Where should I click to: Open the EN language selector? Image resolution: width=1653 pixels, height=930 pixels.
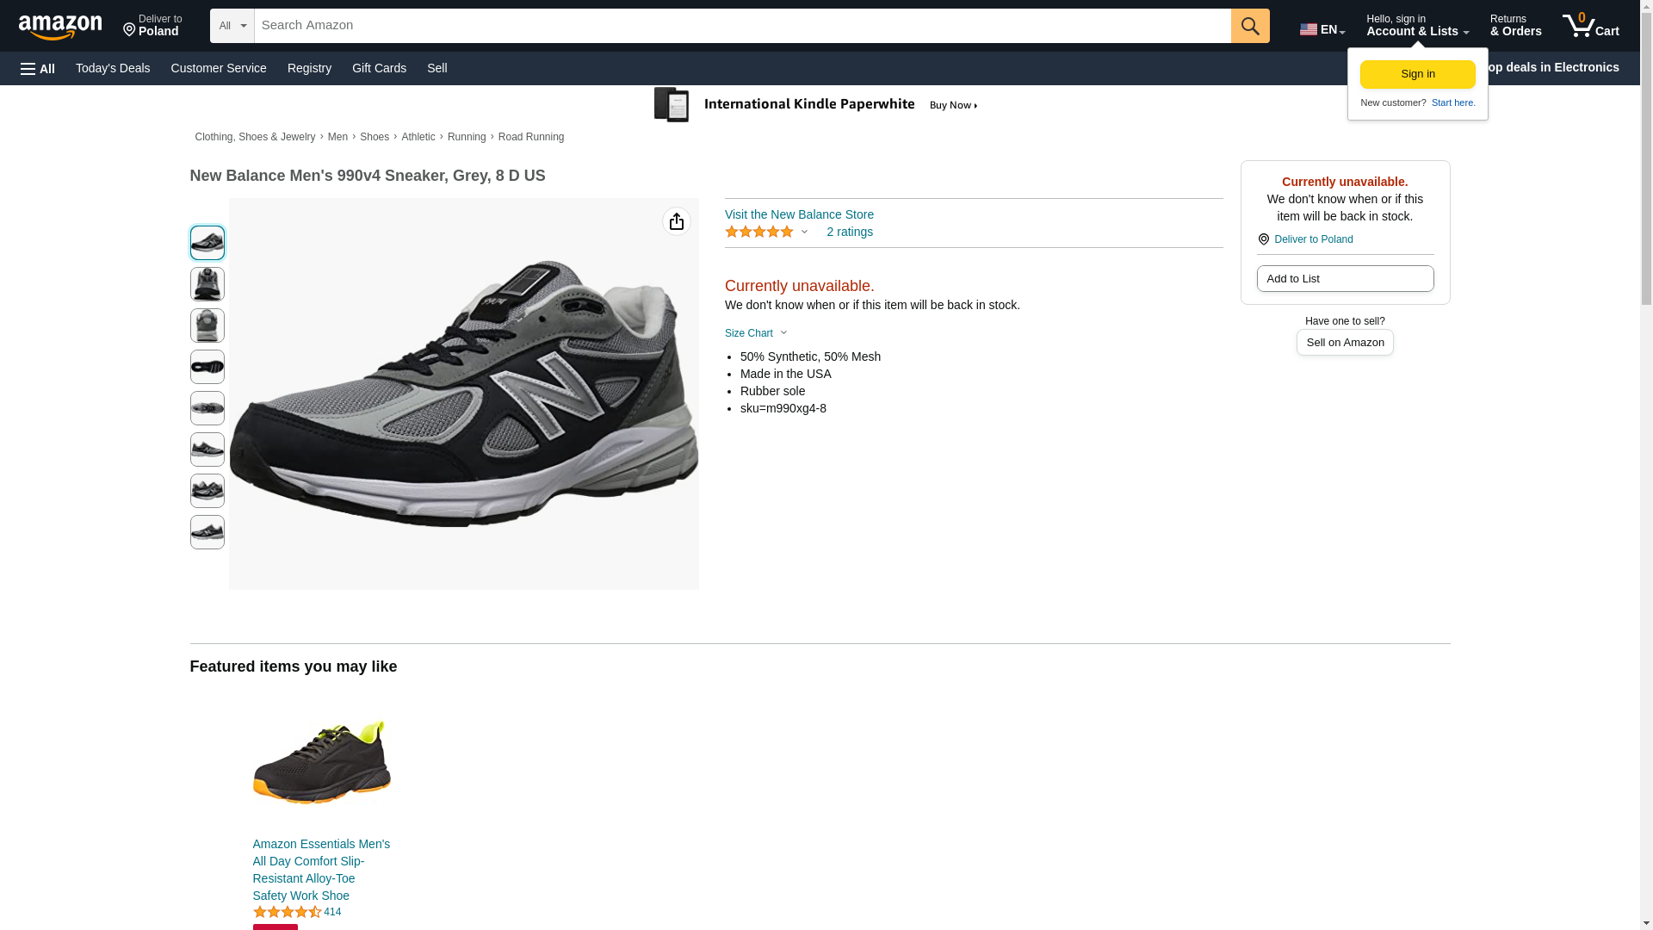[x=1322, y=28]
